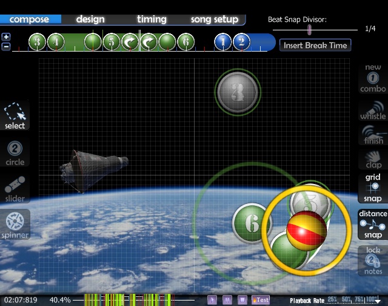388x306 pixels.
Task: Select gray hit circle 3 in playfield
Action: pos(238,92)
